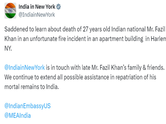Open the @MEAIndia mention
This screenshot has width=166, height=124.
pyautogui.click(x=18, y=115)
